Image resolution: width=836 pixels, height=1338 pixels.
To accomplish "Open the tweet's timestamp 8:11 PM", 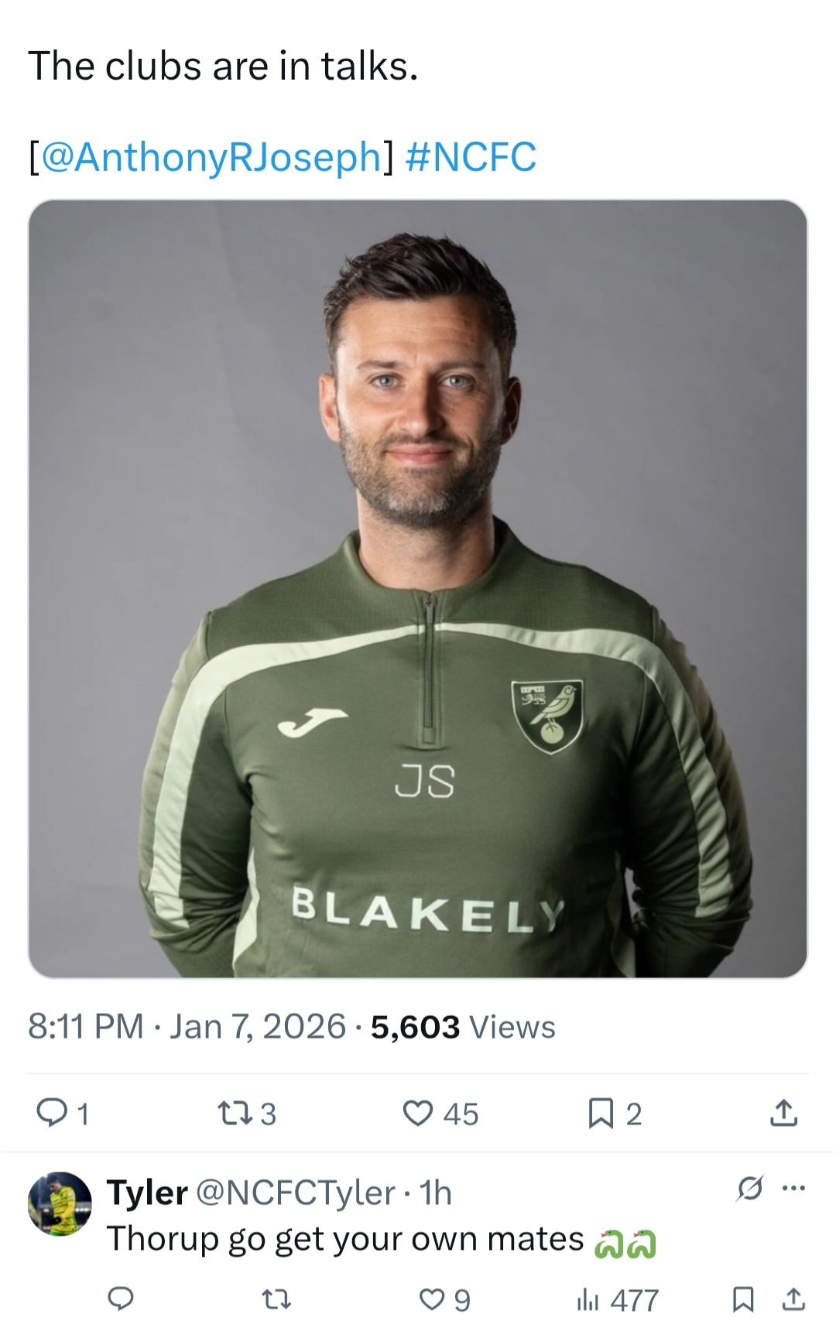I will (86, 1028).
